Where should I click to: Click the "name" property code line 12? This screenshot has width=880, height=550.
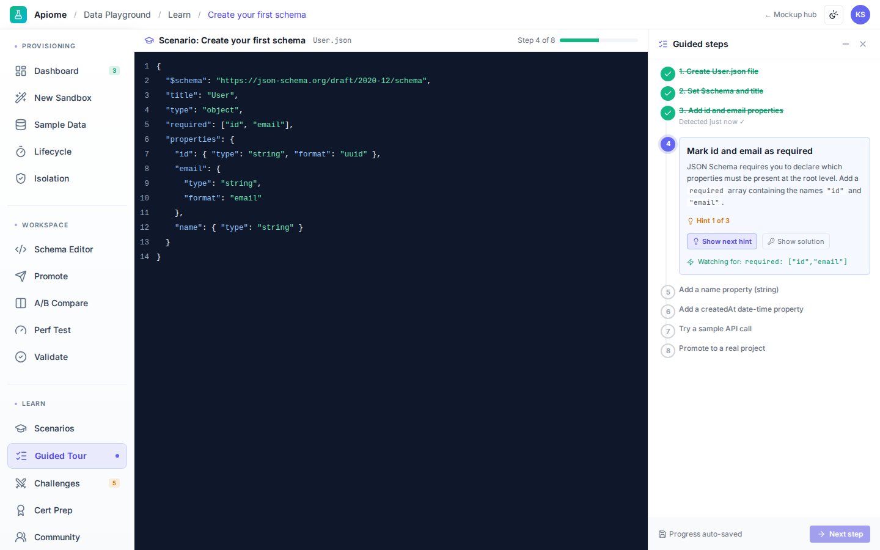pos(239,227)
